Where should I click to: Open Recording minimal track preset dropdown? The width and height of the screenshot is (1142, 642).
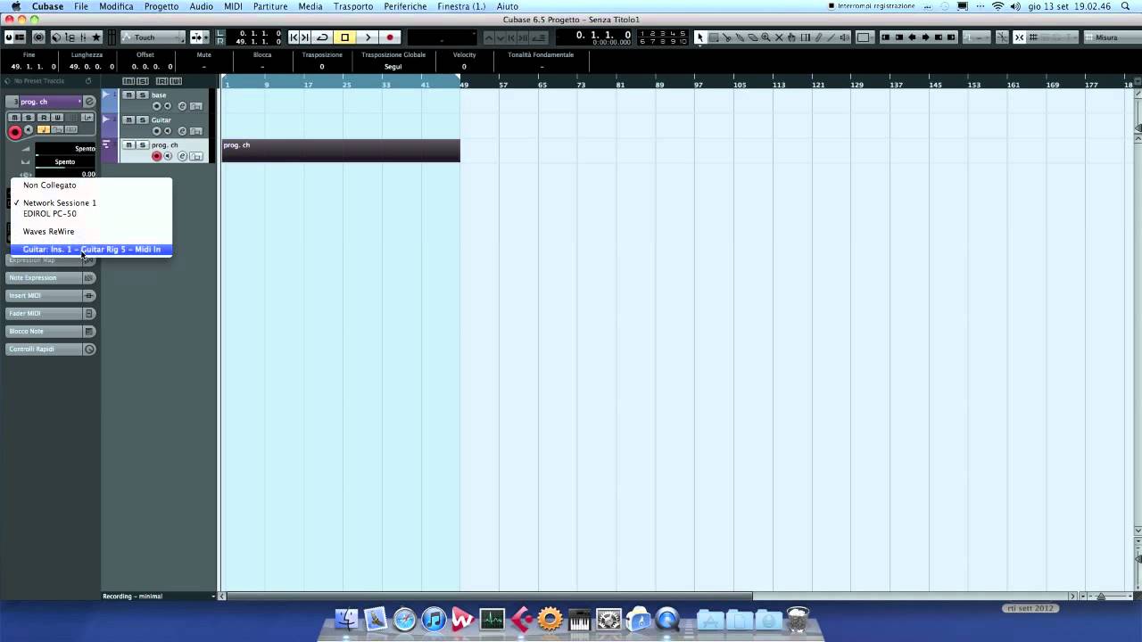click(x=159, y=596)
